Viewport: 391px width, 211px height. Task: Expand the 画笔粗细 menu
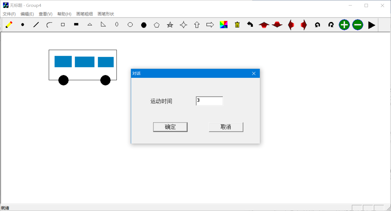[84, 14]
